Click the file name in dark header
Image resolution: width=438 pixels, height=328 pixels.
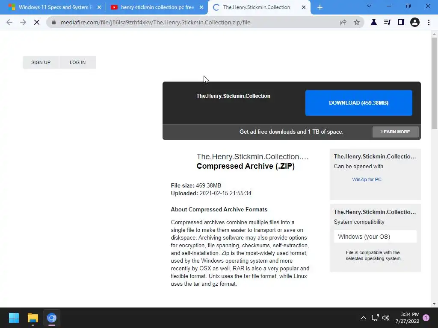(233, 96)
